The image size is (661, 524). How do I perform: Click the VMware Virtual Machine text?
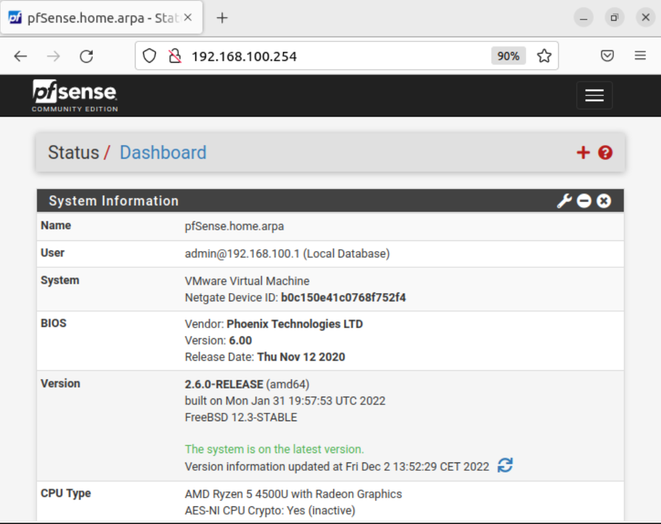point(247,281)
